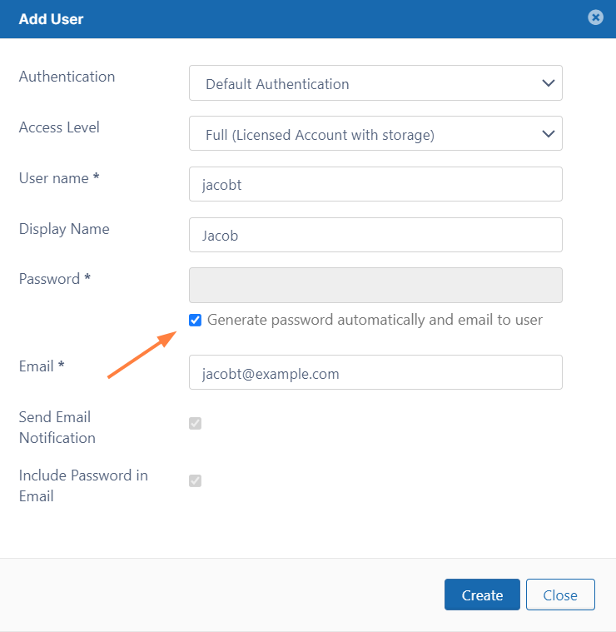
Task: Toggle the Include Password in Email checkbox
Action: (196, 480)
